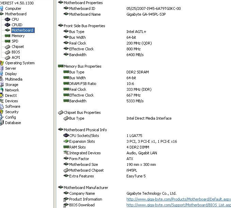The width and height of the screenshot is (231, 208).
Task: Click the Intel AGTL+ bus type value
Action: (x=136, y=32)
